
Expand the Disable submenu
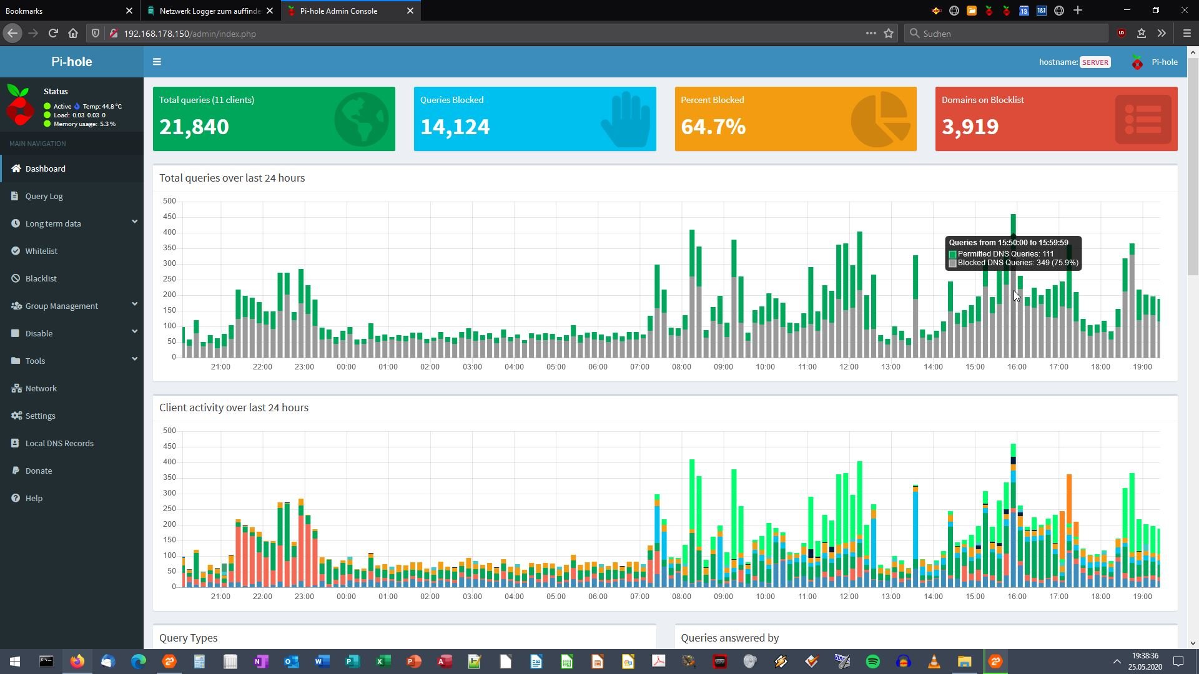click(x=72, y=333)
